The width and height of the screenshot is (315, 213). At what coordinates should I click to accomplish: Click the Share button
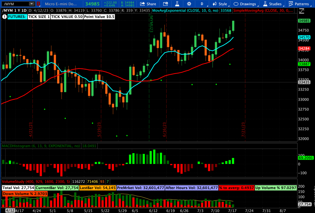[x=148, y=4]
